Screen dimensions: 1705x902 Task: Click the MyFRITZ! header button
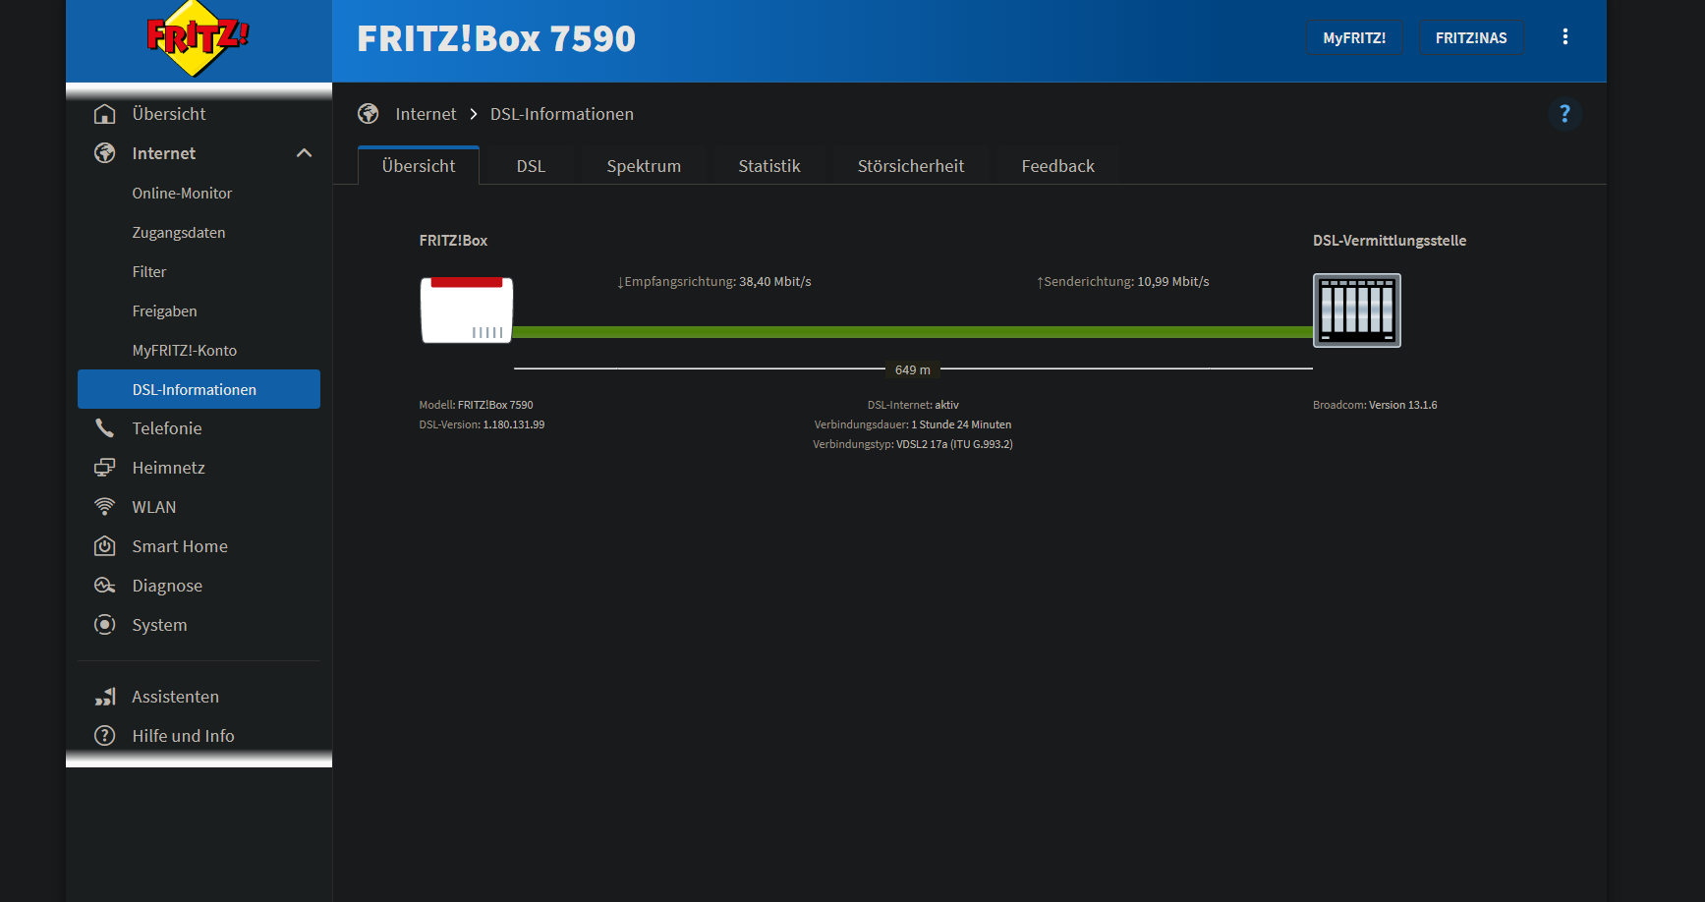click(x=1354, y=38)
